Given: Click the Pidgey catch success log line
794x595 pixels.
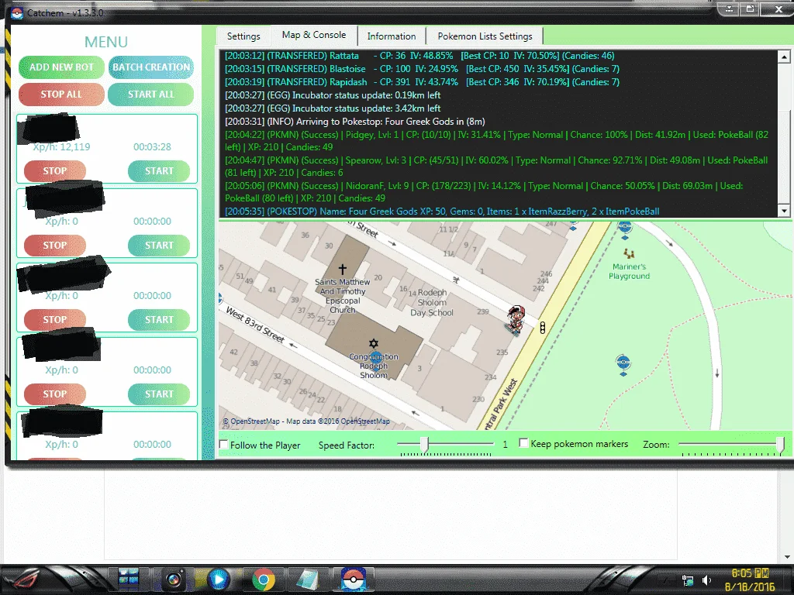Looking at the screenshot, I should [497, 141].
